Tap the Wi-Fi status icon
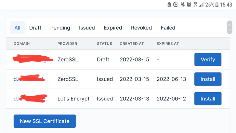The height and width of the screenshot is (133, 236). click(x=195, y=4)
